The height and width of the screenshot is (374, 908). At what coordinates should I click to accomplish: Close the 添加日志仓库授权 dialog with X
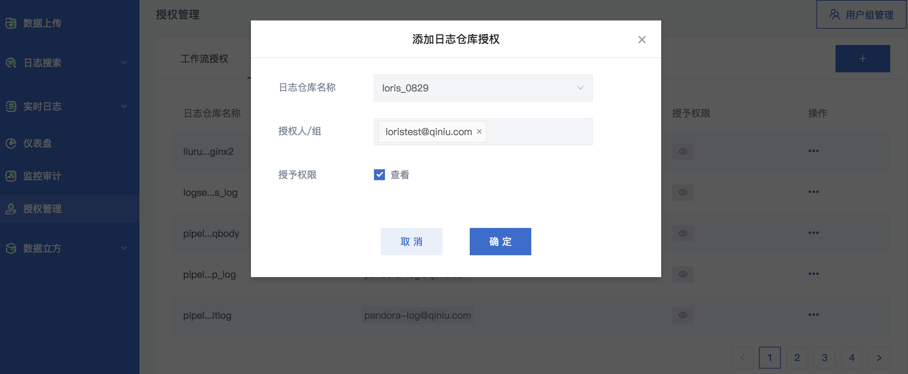(x=642, y=39)
